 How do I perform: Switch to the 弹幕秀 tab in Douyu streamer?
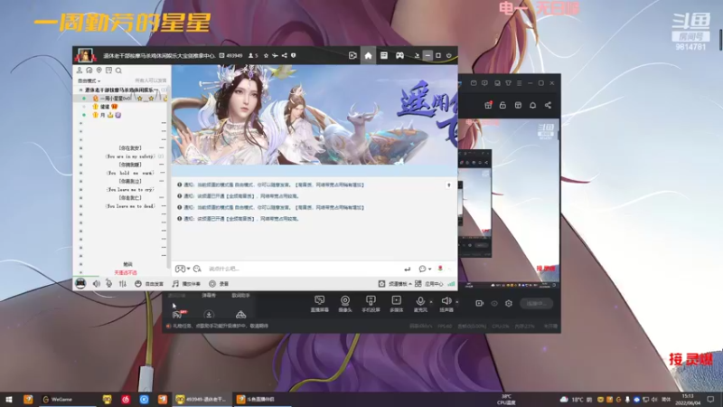209,296
